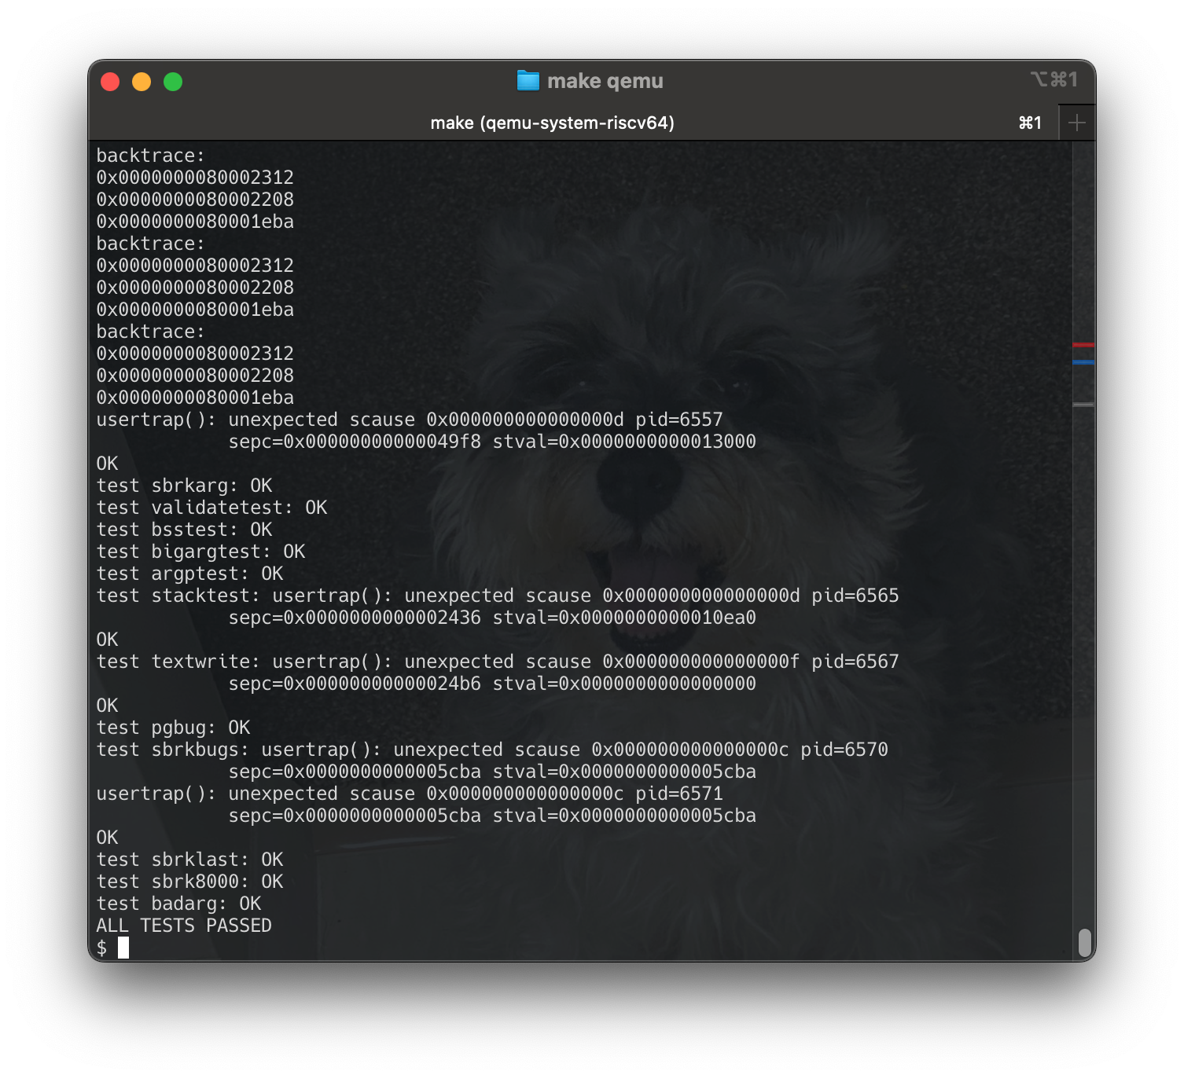Click the folder icon in the title bar
The width and height of the screenshot is (1184, 1078).
tap(528, 79)
